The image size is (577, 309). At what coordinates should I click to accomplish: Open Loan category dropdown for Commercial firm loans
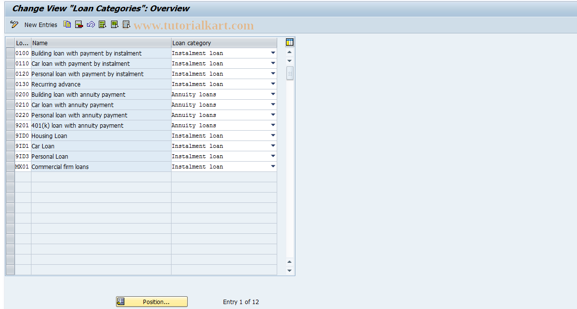(273, 166)
